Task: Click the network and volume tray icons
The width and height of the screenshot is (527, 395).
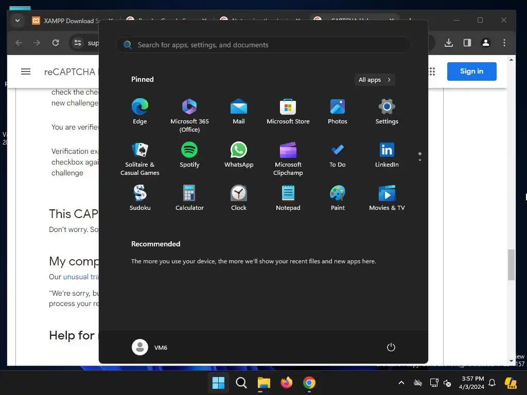Action: click(x=441, y=383)
